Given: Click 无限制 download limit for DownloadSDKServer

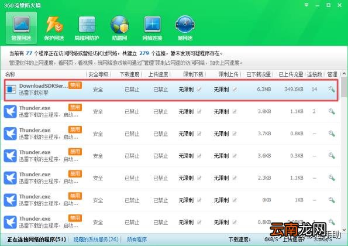Looking at the screenshot, I should tap(186, 90).
